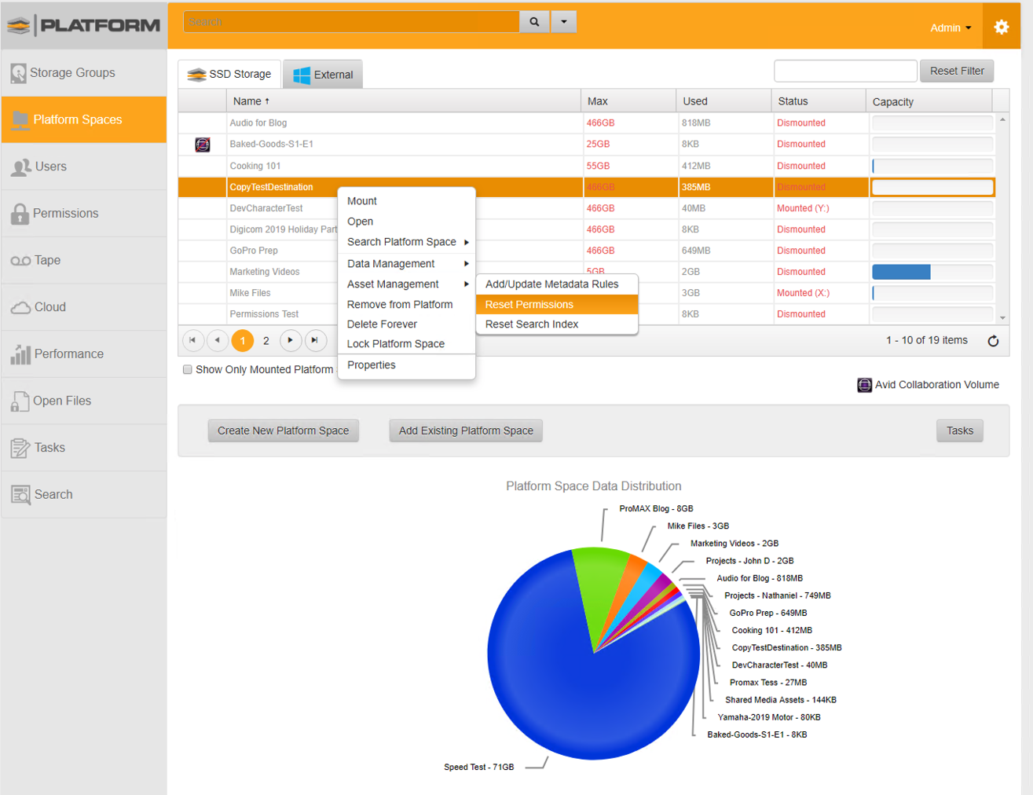The image size is (1033, 795).
Task: Click the Avid Collaboration Volume icon on Baked-Goods-S1-E1
Action: pyautogui.click(x=203, y=145)
